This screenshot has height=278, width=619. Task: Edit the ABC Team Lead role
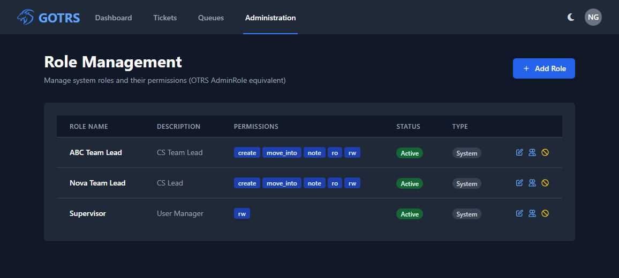click(519, 152)
